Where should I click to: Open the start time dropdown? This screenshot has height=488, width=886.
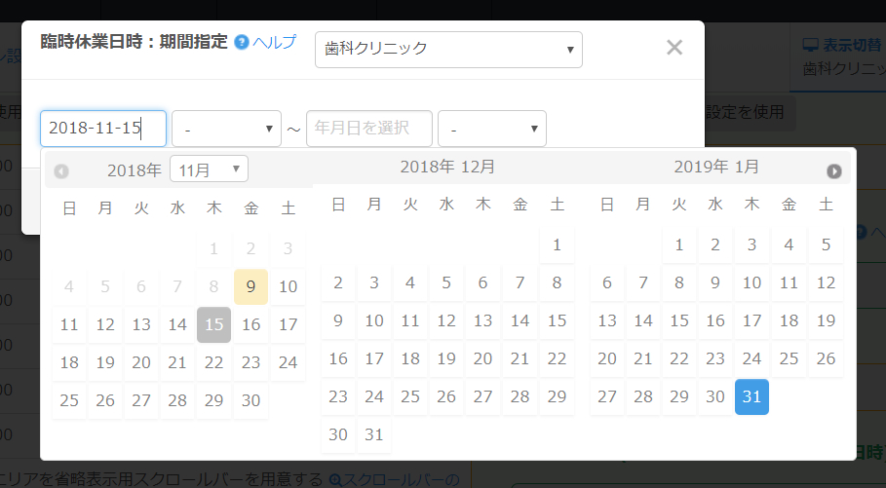tap(226, 129)
